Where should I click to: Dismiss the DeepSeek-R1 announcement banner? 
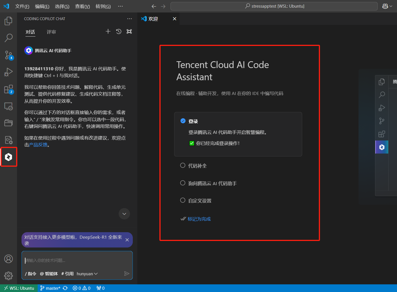[x=127, y=240]
